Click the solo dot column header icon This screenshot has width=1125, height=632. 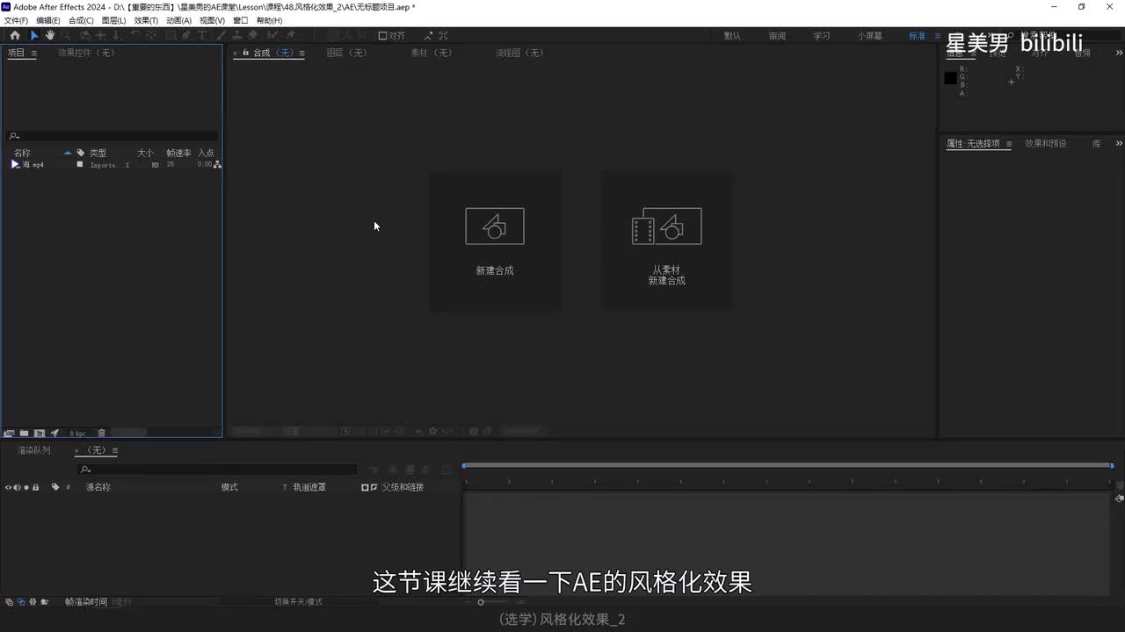point(26,487)
